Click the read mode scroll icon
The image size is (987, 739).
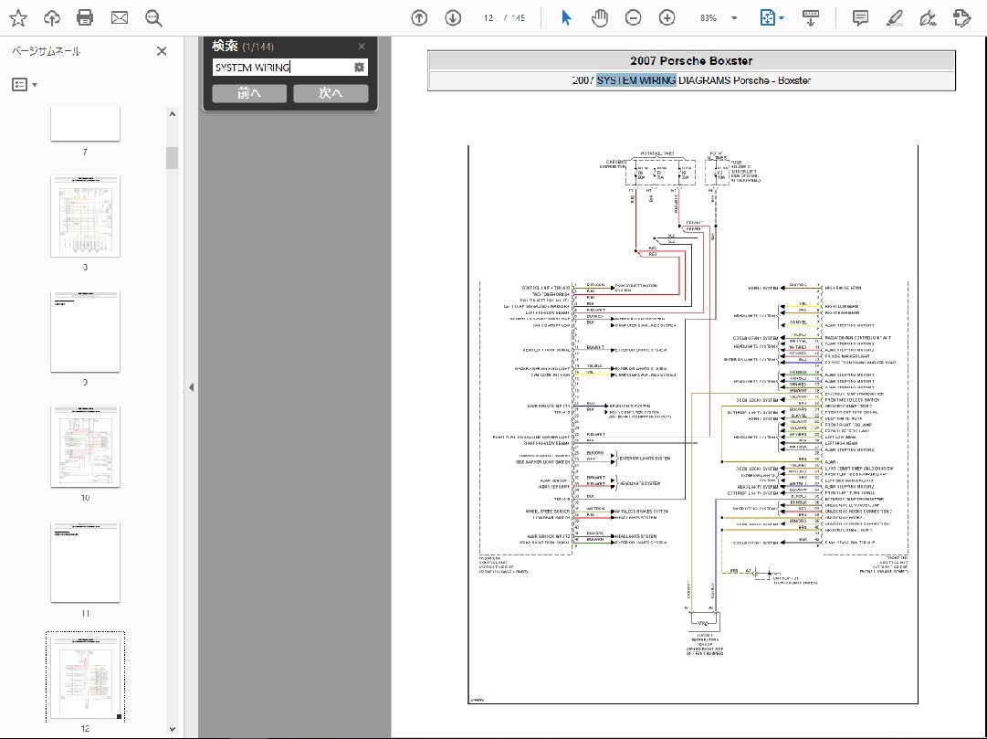pos(811,17)
